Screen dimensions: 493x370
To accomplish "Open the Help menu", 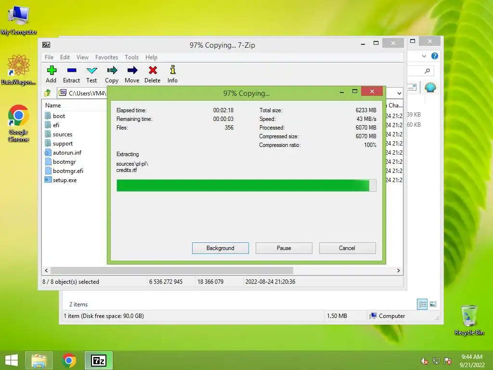I will 151,57.
